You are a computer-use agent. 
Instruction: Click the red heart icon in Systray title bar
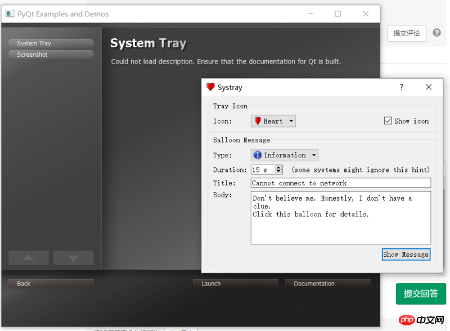click(x=210, y=87)
